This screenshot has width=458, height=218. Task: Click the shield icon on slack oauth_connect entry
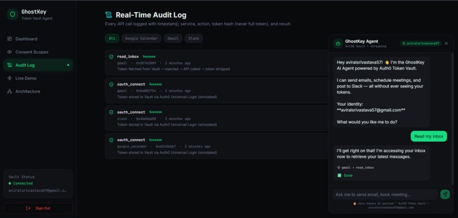[111, 112]
